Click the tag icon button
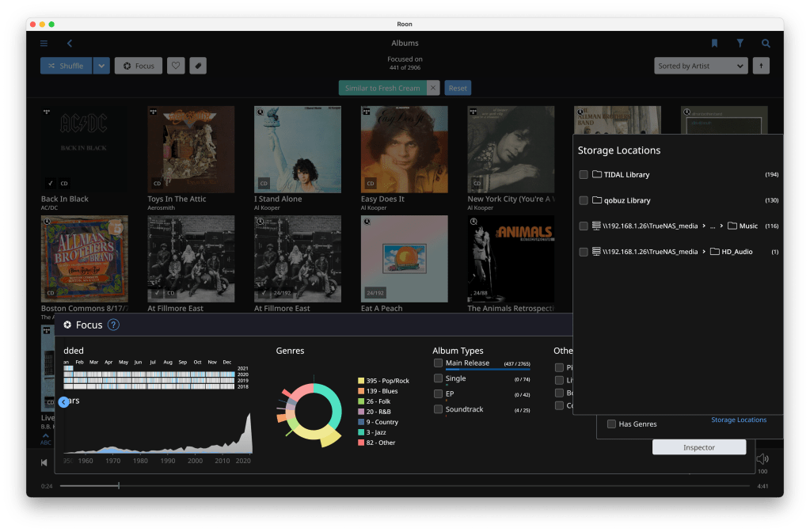This screenshot has width=810, height=532. [x=198, y=66]
